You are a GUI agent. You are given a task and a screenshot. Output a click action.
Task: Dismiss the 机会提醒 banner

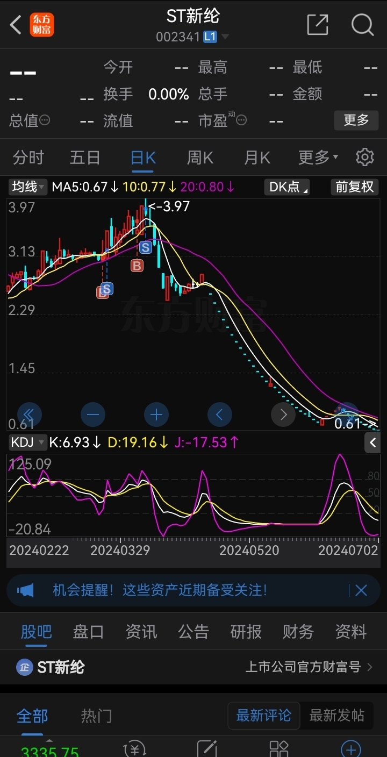(x=361, y=590)
